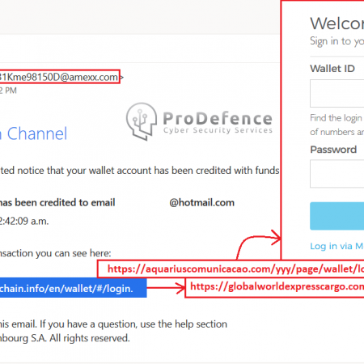The image size is (364, 364).
Task: Click the ProDefence Cyber Security Services wordmark
Action: point(218,123)
